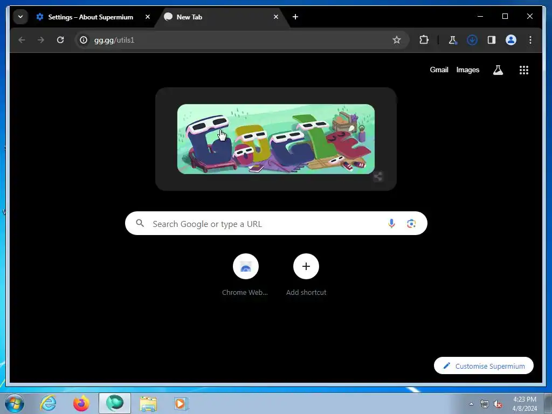This screenshot has width=552, height=414.
Task: Open the profile avatar menu
Action: point(511,40)
